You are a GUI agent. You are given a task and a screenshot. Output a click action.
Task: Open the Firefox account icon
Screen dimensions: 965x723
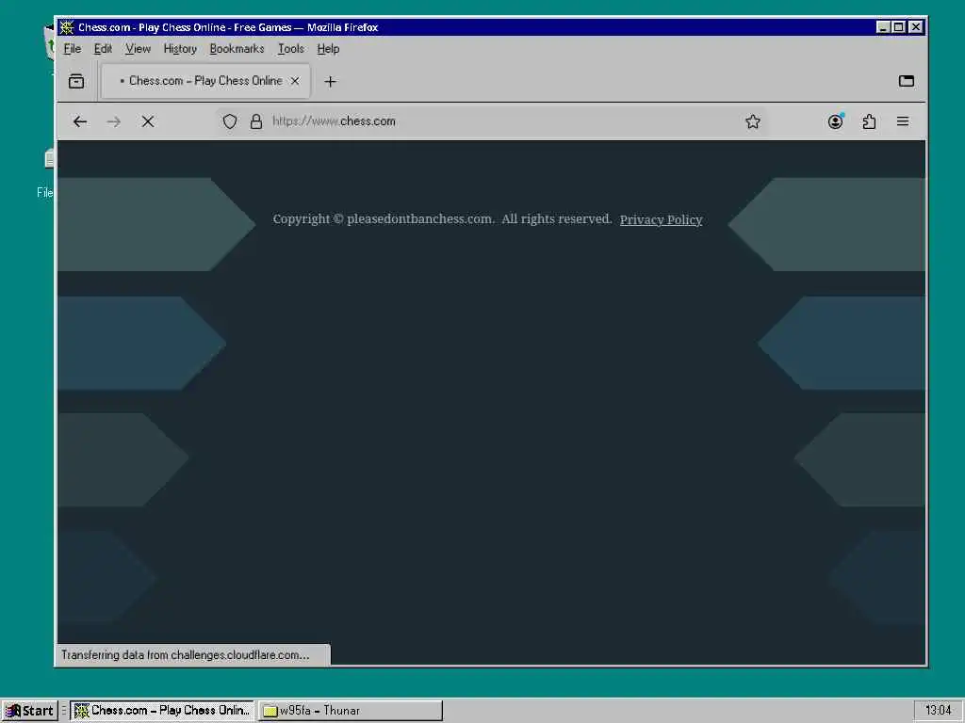[835, 121]
